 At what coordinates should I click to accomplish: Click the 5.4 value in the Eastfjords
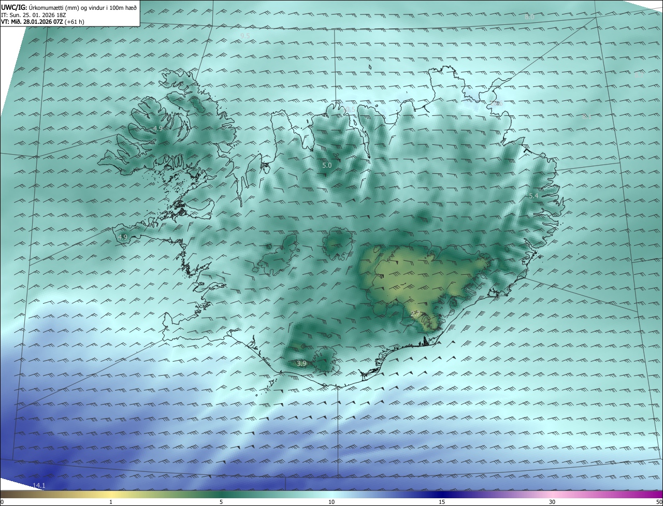534,196
